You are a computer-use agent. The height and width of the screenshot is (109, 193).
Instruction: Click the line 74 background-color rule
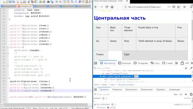coord(47,97)
